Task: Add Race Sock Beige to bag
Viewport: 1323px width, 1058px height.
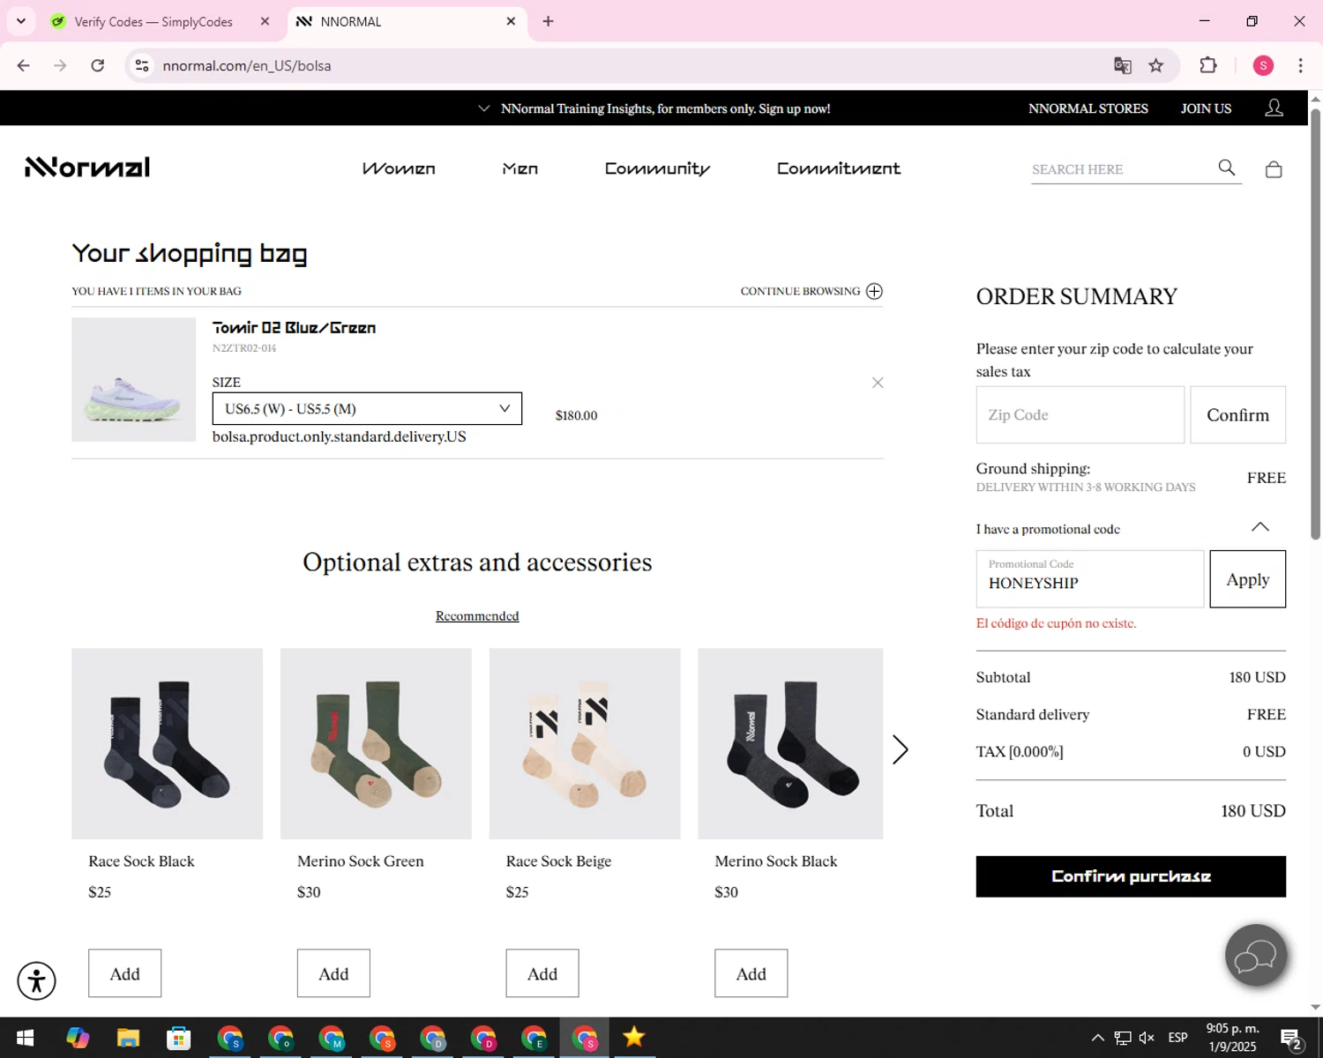Action: (x=542, y=973)
